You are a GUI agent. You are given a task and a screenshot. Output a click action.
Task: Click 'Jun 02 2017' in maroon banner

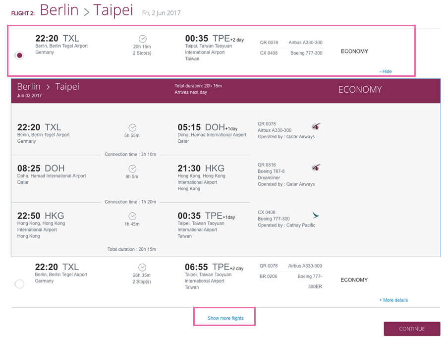tap(29, 96)
